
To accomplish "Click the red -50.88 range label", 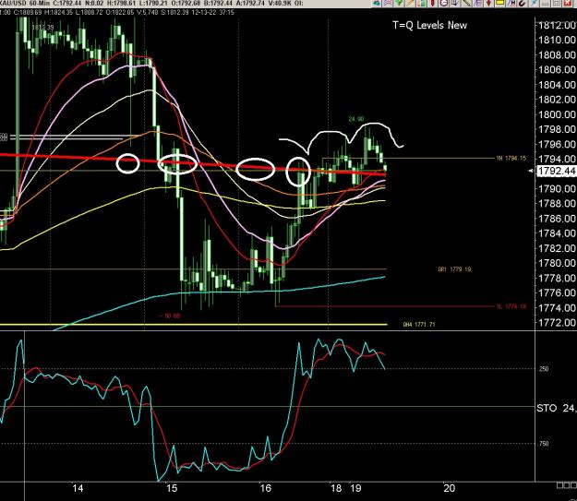I will [169, 316].
